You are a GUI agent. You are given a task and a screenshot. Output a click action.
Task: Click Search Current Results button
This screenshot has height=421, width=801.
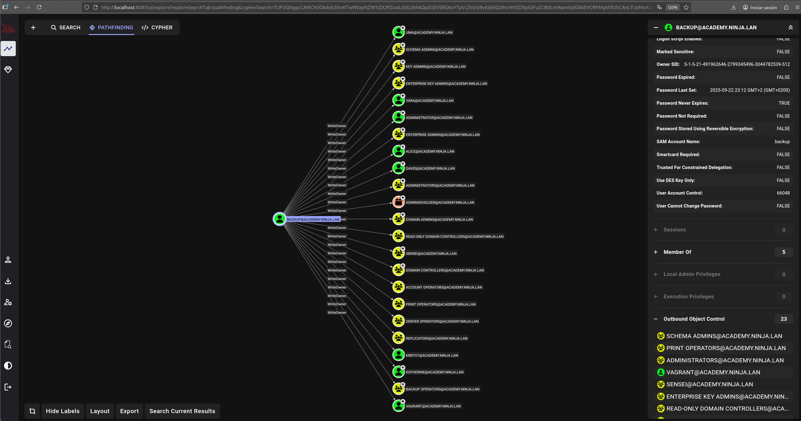pyautogui.click(x=182, y=411)
